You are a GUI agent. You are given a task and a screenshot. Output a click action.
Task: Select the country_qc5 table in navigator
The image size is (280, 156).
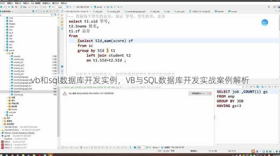pos(19,65)
